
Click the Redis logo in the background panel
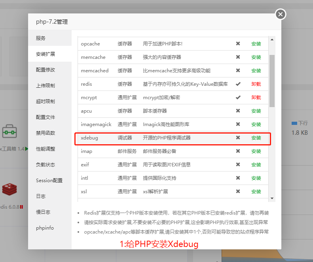click(x=9, y=189)
